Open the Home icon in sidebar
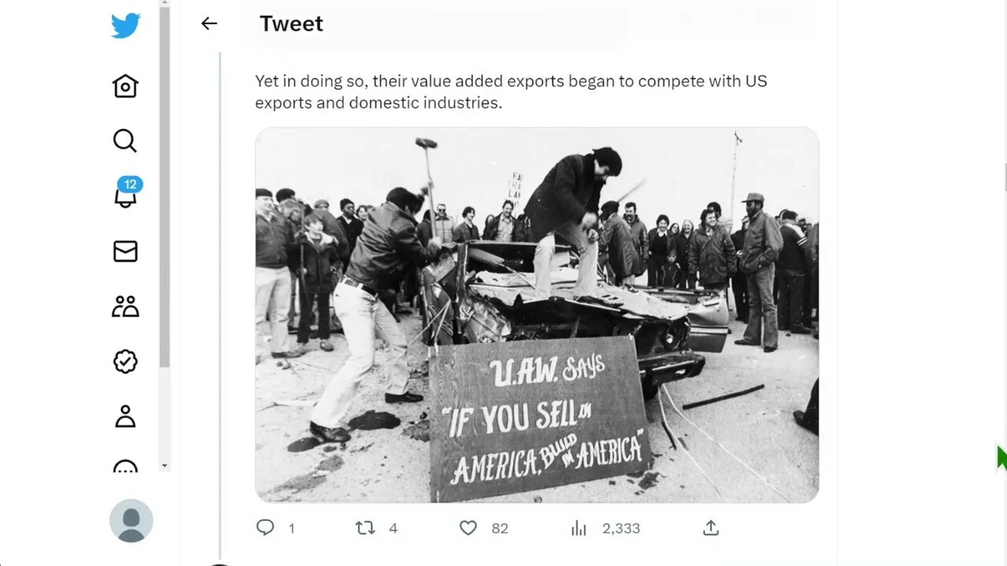Viewport: 1007px width, 566px height. click(125, 86)
